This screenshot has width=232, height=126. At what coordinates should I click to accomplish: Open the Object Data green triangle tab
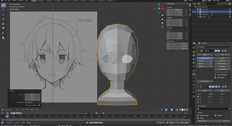point(194,88)
